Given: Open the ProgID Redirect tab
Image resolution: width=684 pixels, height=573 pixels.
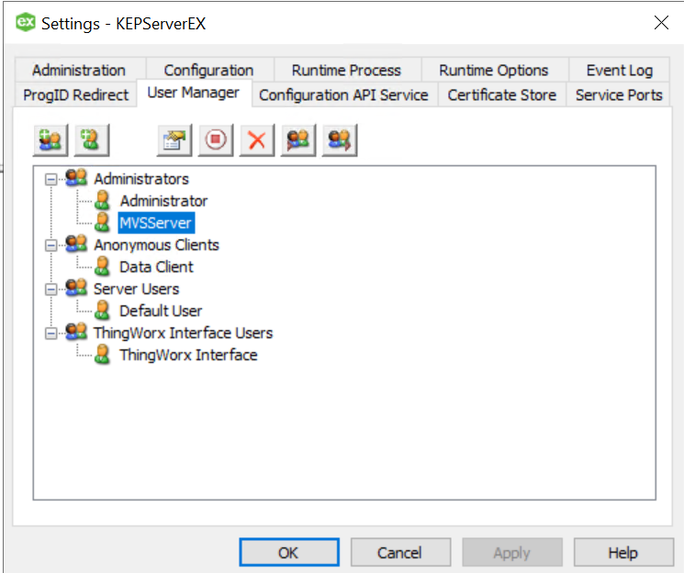Looking at the screenshot, I should [x=76, y=94].
